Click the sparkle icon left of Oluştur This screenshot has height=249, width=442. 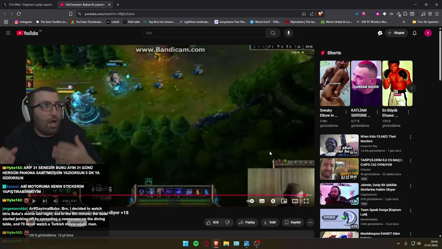tap(380, 33)
